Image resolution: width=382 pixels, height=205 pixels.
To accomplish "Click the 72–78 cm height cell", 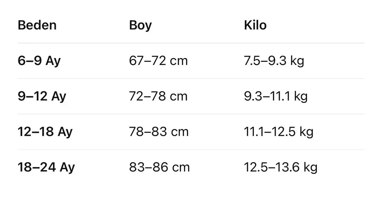I will (158, 96).
